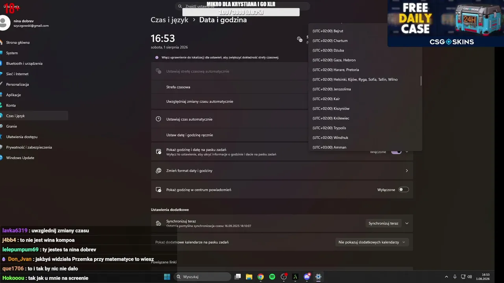Open the network tray icon
The width and height of the screenshot is (504, 283).
tap(463, 277)
